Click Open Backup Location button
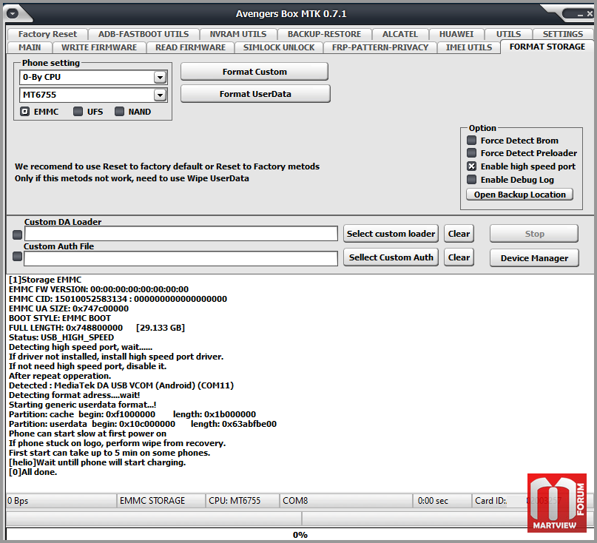597x543 pixels. click(x=520, y=195)
